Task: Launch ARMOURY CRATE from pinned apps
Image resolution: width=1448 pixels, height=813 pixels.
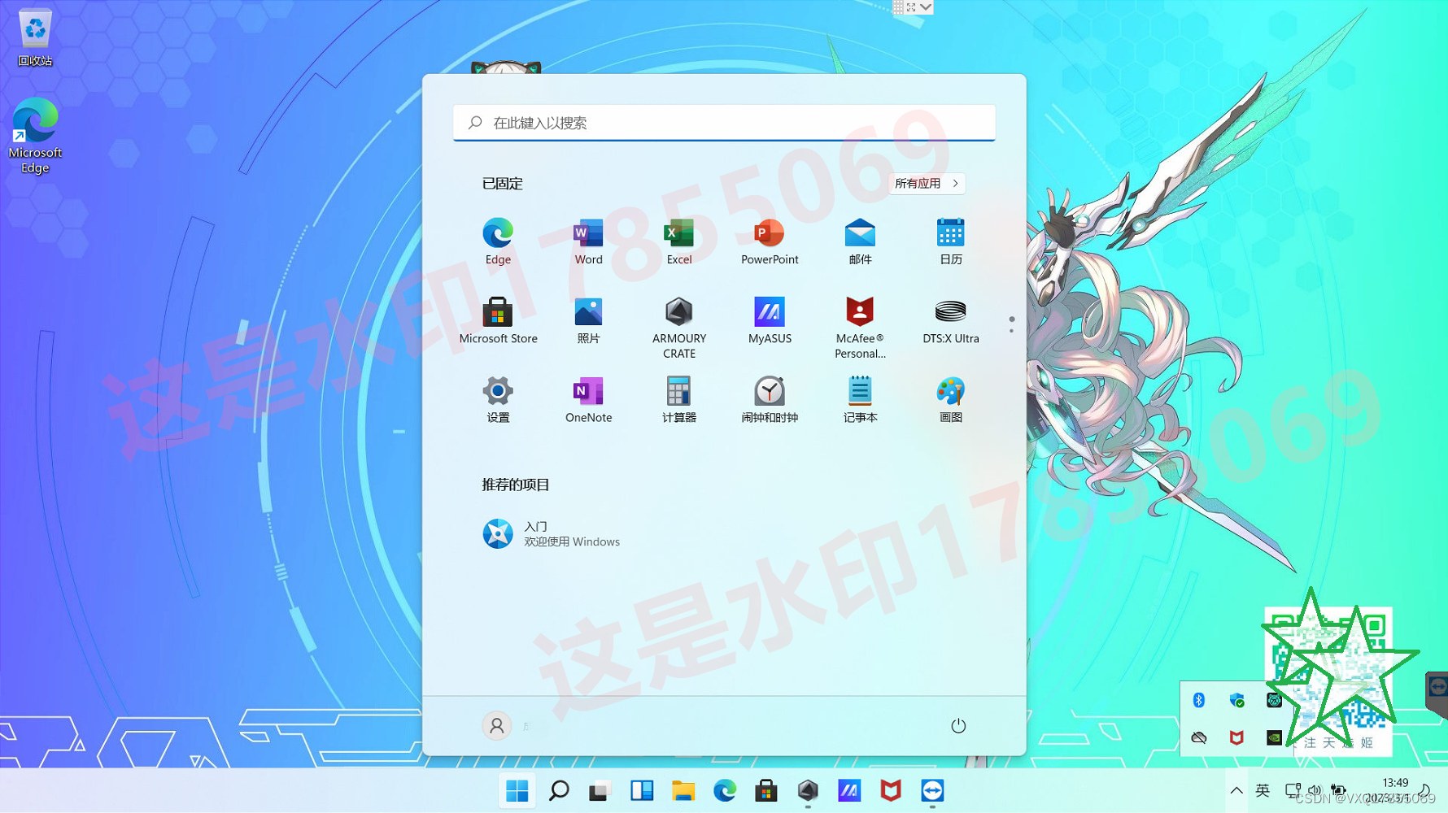Action: click(678, 328)
